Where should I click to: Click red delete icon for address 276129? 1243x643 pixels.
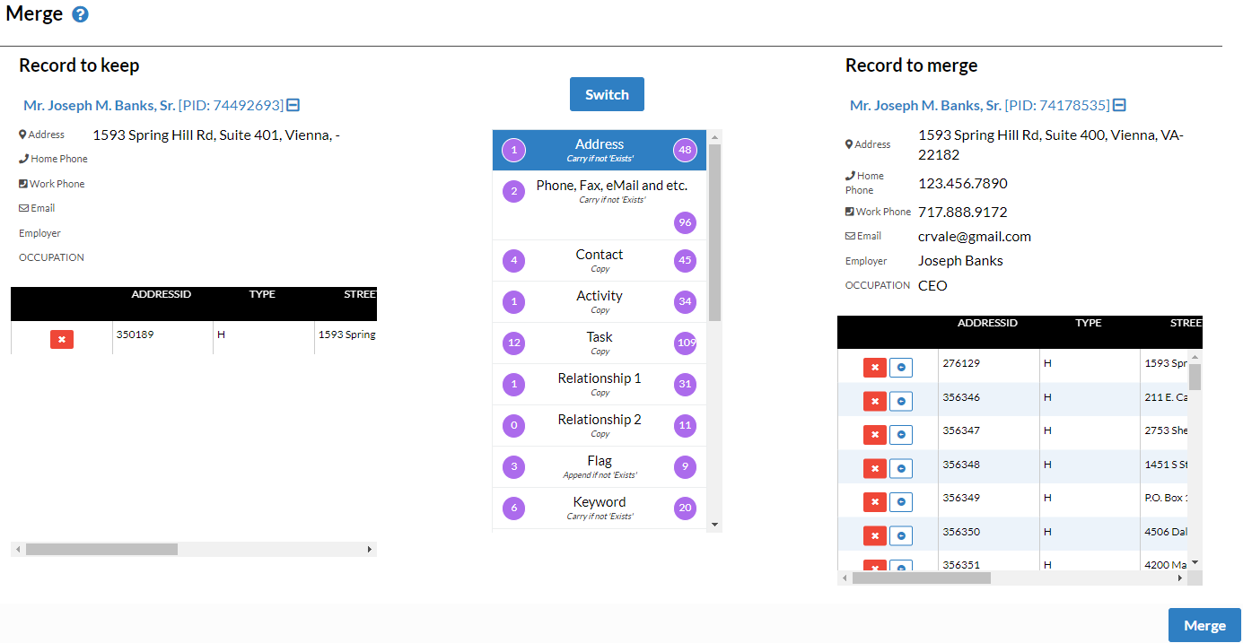(x=874, y=368)
